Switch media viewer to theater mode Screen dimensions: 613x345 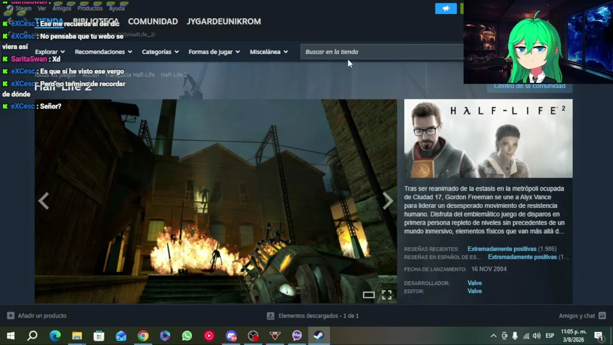[369, 295]
